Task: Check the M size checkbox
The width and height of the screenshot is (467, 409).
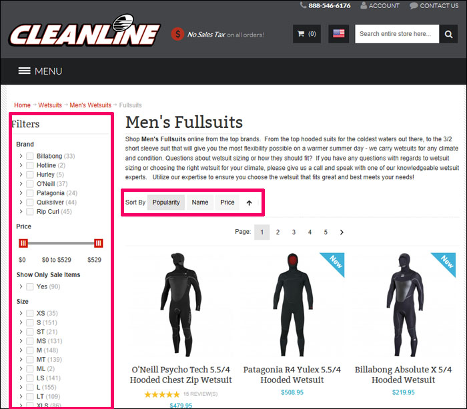Action: pos(30,350)
